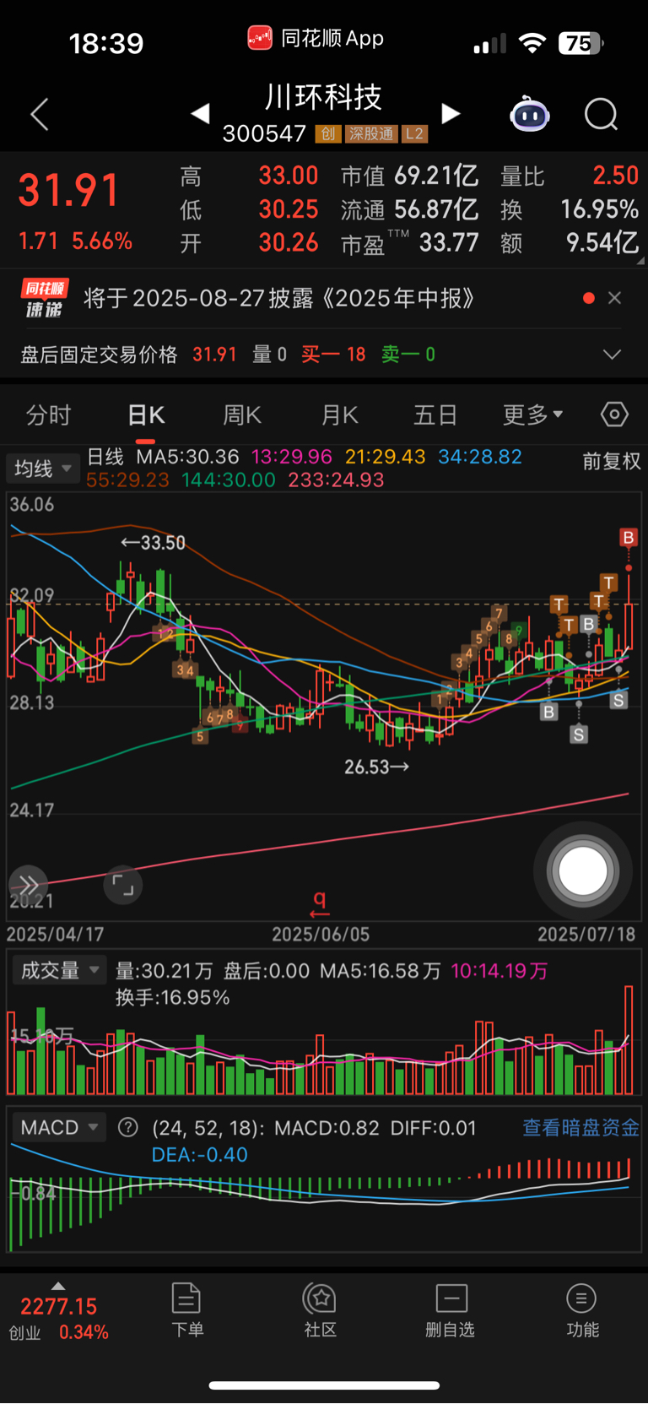The image size is (648, 1404).
Task: Go to previous stock with left triangle
Action: 200,113
